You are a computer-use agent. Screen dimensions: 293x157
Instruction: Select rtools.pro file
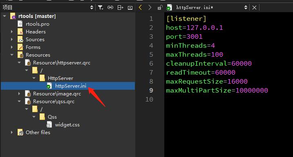click(38, 24)
